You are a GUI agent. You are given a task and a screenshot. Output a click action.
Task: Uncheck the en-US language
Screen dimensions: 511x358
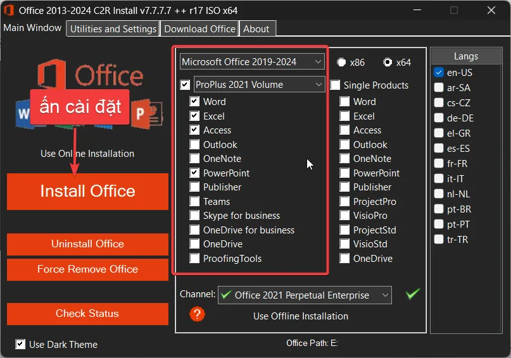439,72
